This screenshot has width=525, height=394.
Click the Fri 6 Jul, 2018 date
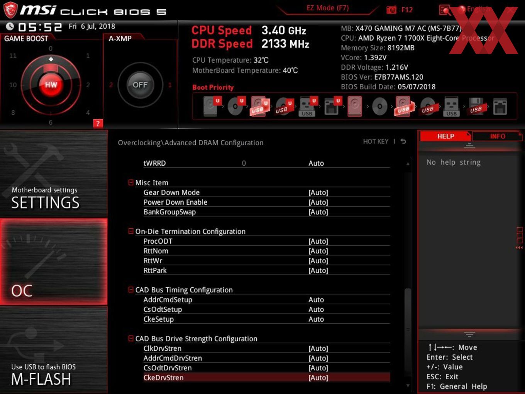[x=92, y=26]
